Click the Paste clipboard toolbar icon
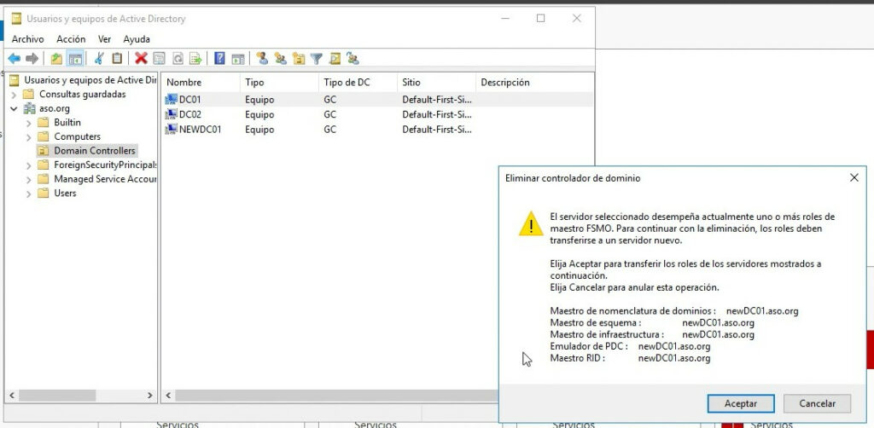Image resolution: width=874 pixels, height=428 pixels. tap(117, 59)
